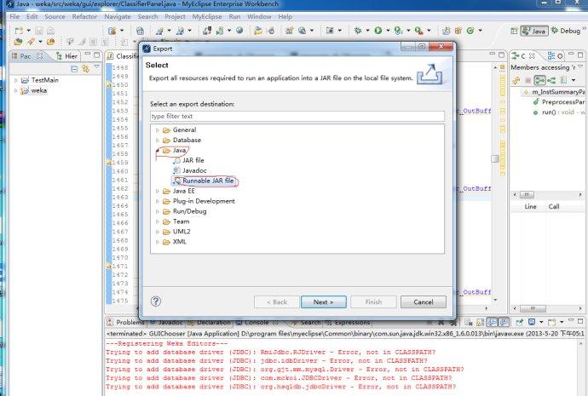
Task: Click the Display Selected Console icon
Action: [x=532, y=322]
